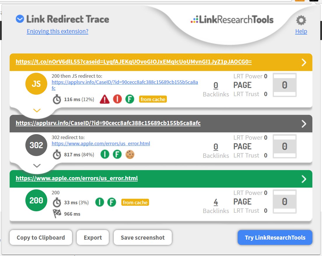The width and height of the screenshot is (322, 256).
Task: Expand the yellow t.co header arrow
Action: coord(304,62)
